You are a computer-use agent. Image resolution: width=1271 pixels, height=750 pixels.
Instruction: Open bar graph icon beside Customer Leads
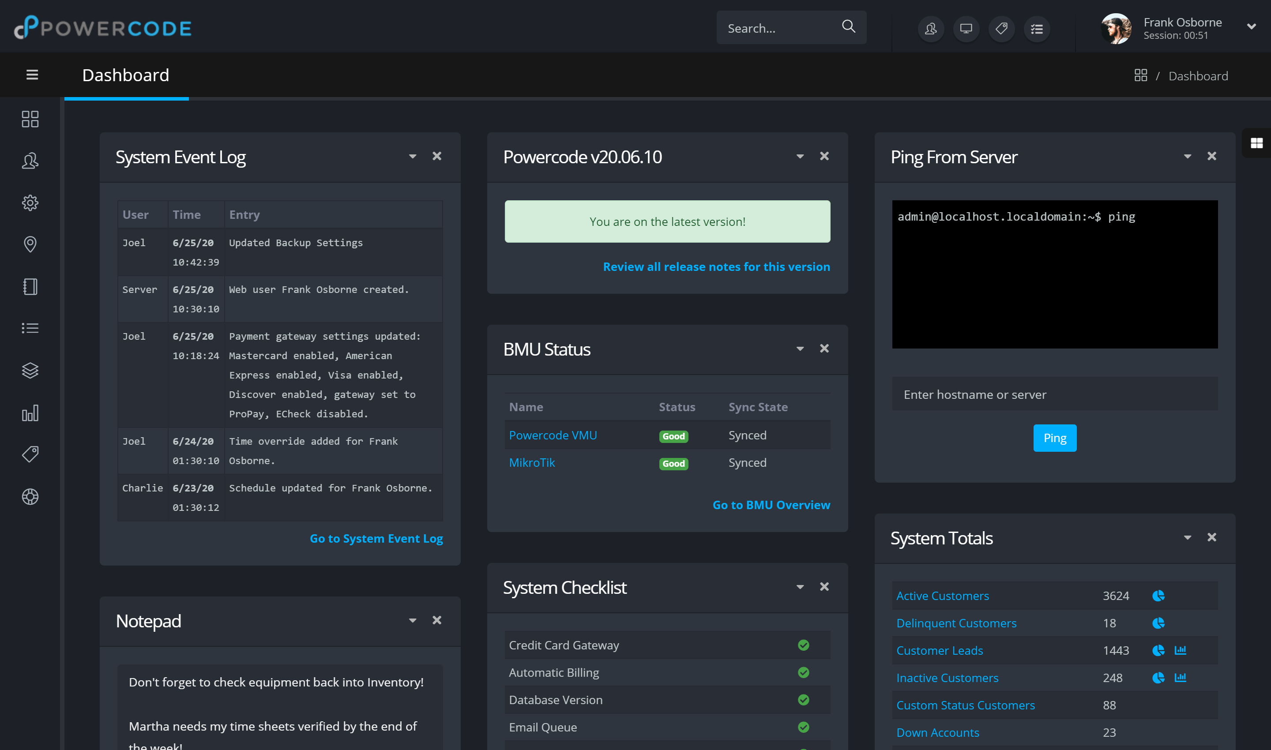pos(1180,650)
